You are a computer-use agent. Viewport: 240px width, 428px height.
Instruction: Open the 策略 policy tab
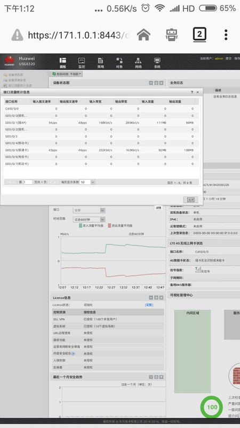100,63
